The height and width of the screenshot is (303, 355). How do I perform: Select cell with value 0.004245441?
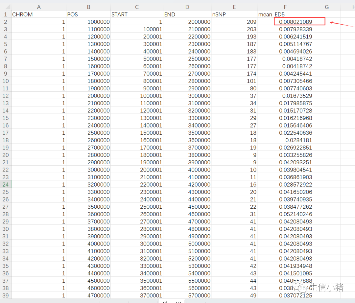pyautogui.click(x=285, y=74)
